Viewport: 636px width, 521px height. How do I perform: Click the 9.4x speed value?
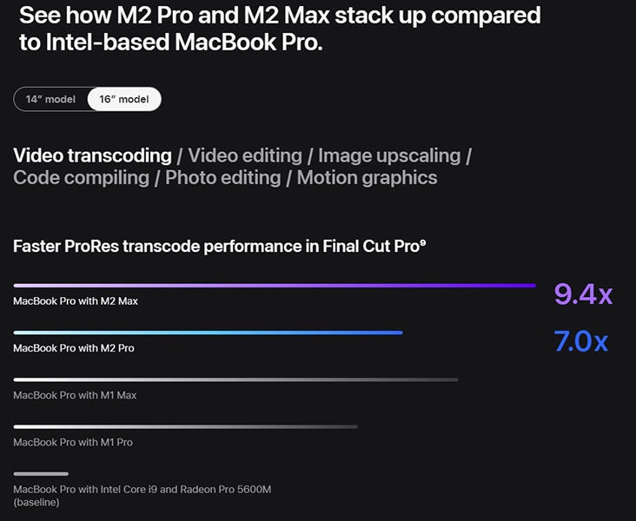(583, 295)
